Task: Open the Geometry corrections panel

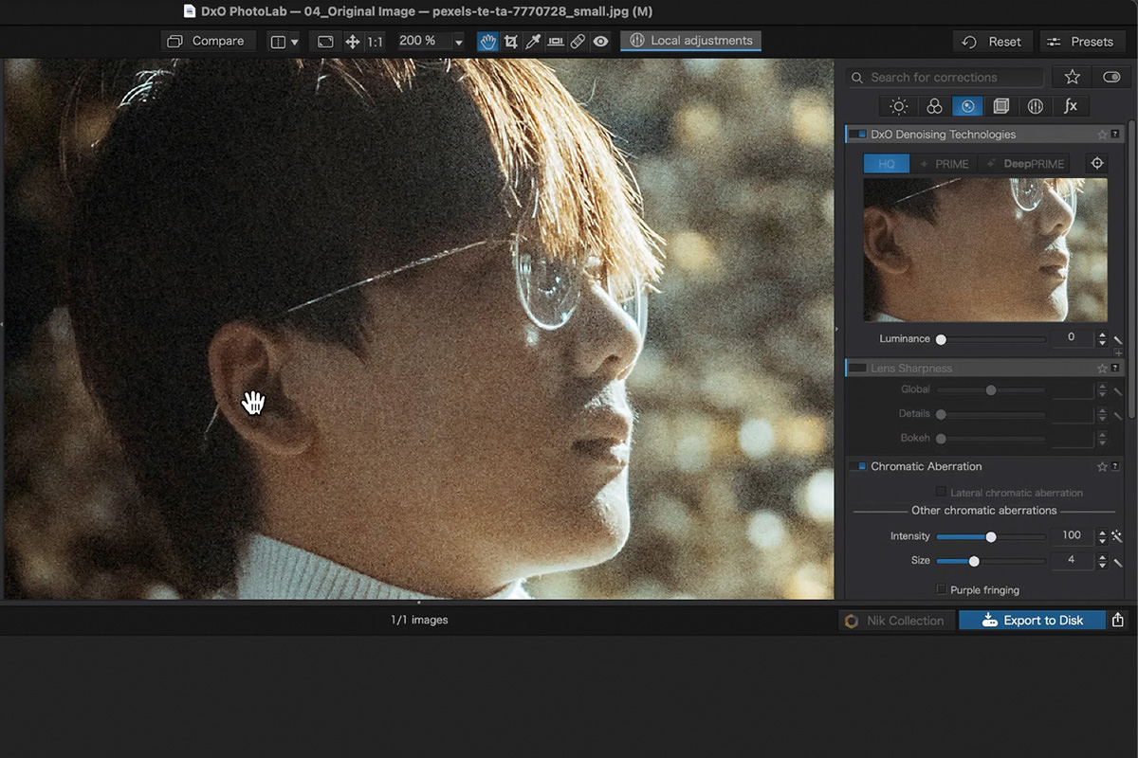Action: (x=1001, y=106)
